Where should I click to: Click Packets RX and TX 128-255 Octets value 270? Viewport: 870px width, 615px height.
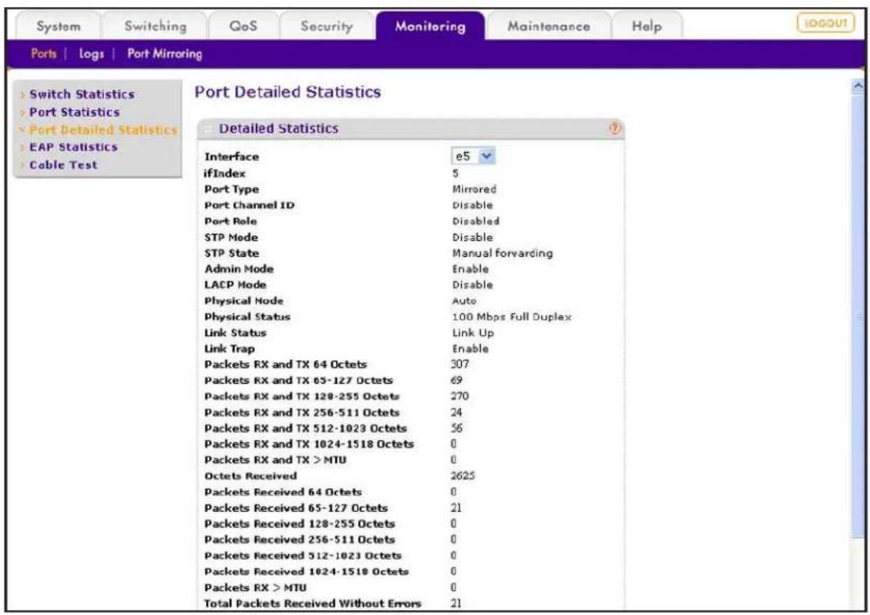tap(460, 396)
